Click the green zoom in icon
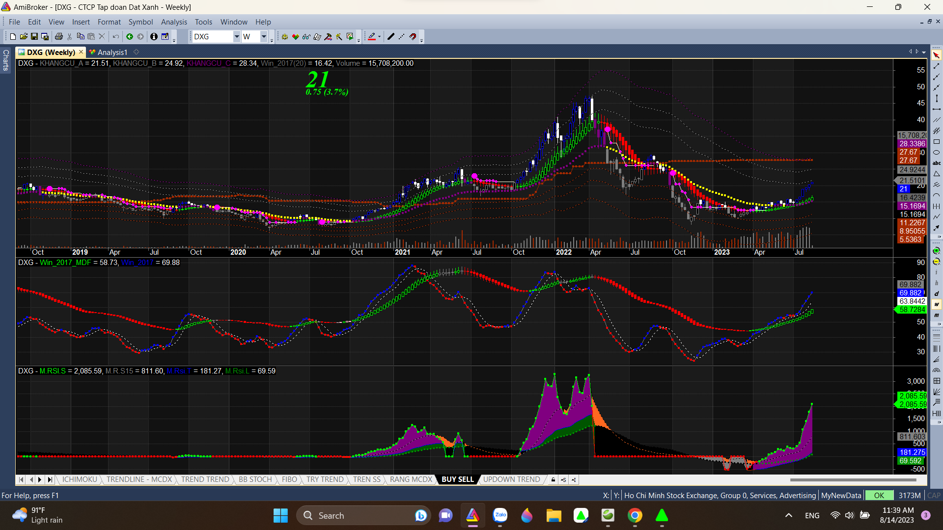This screenshot has width=943, height=530. coord(937,251)
